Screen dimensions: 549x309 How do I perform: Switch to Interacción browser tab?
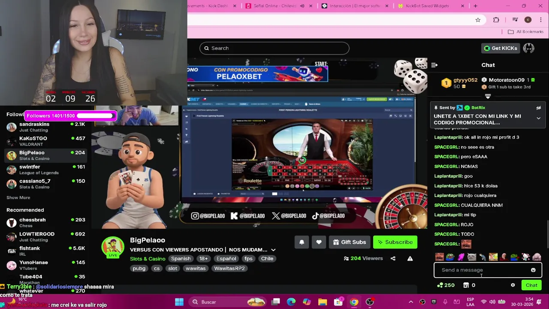pos(354,6)
